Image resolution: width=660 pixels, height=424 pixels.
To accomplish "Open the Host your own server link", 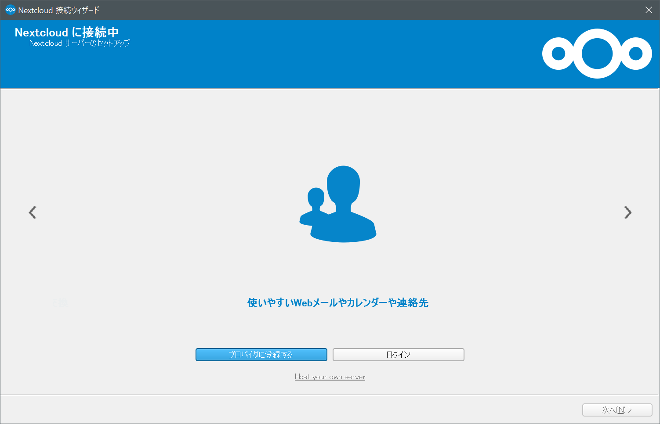I will pyautogui.click(x=330, y=377).
